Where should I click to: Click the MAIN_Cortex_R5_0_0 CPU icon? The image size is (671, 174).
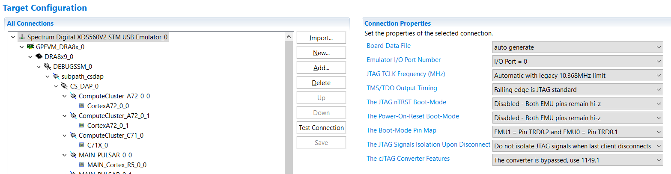coord(81,165)
